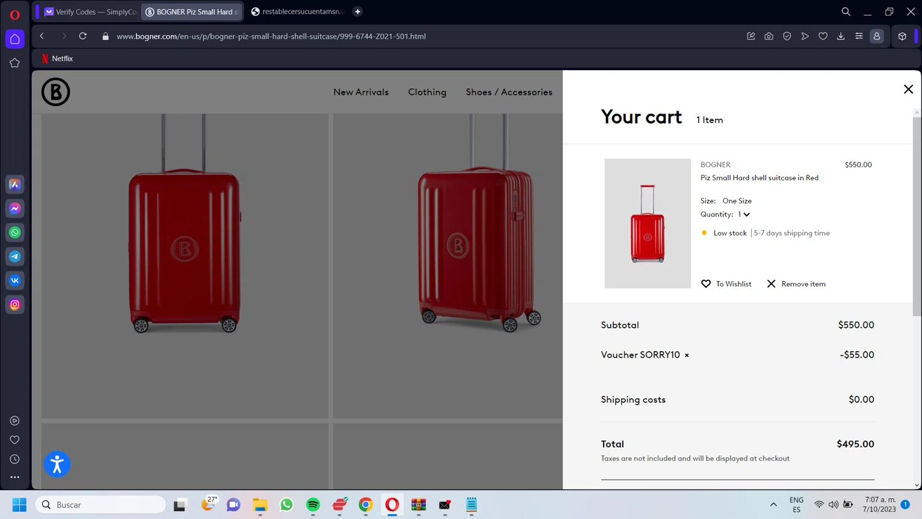This screenshot has height=519, width=922.
Task: Open the Opera ad blocker shield
Action: click(x=787, y=36)
